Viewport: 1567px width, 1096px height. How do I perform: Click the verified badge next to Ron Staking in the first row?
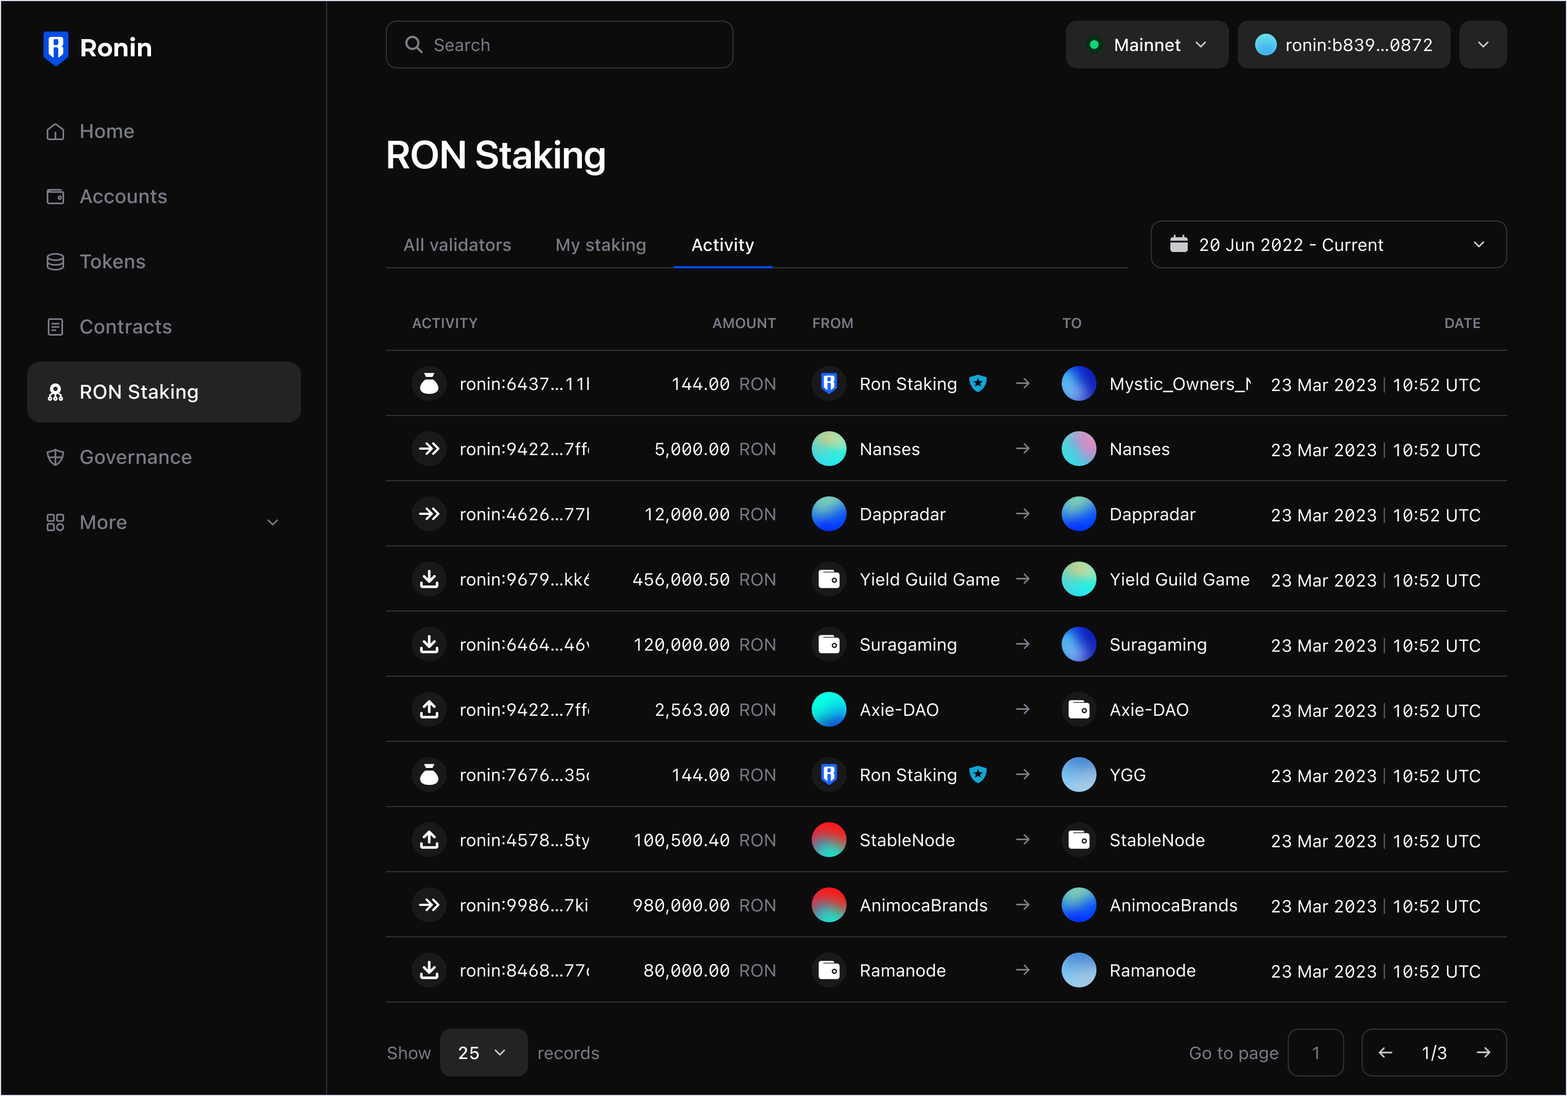tap(978, 384)
